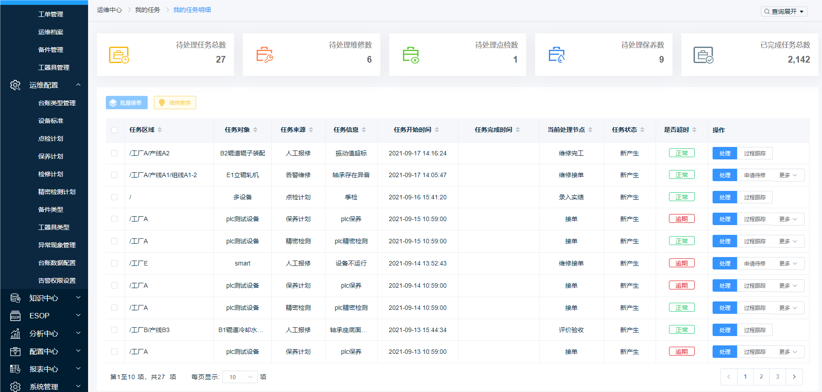Screen dimensions: 822x392
Task: Check the row for 多设备
Action: point(114,197)
